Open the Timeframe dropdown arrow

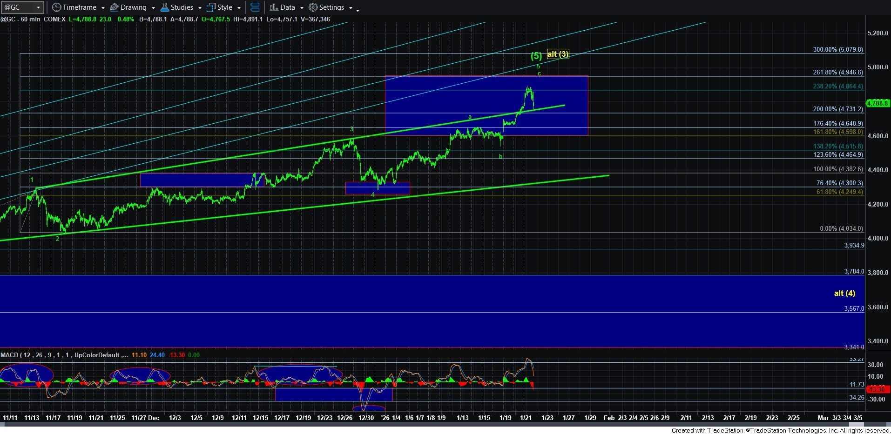(x=103, y=8)
